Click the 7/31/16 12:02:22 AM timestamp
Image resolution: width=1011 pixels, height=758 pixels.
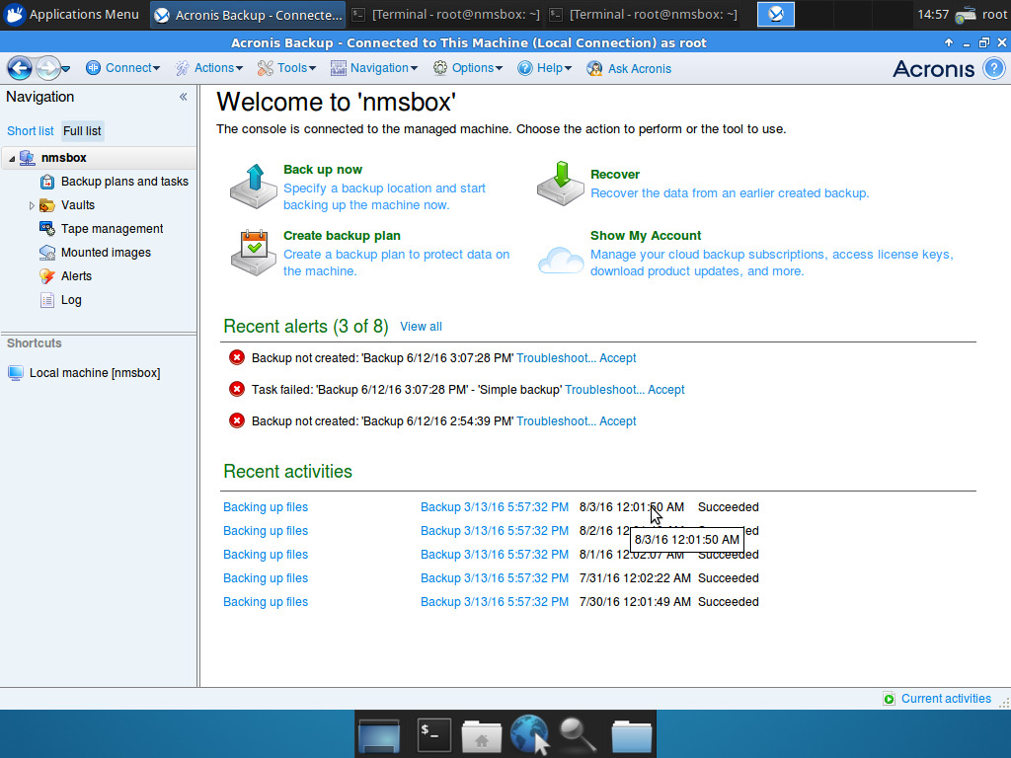point(635,578)
